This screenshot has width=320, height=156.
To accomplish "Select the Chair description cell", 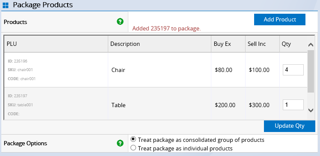I will 160,70.
